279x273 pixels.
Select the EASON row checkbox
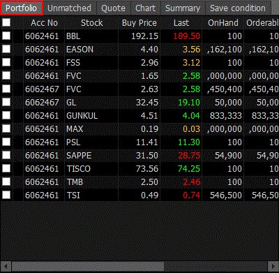(x=6, y=49)
